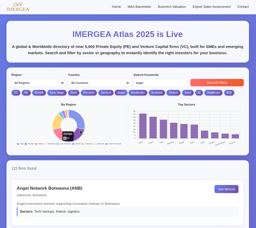Screen dimensions: 256x228
Task: Click the "Gaborone, Botswana" location text
Action: pos(32,195)
